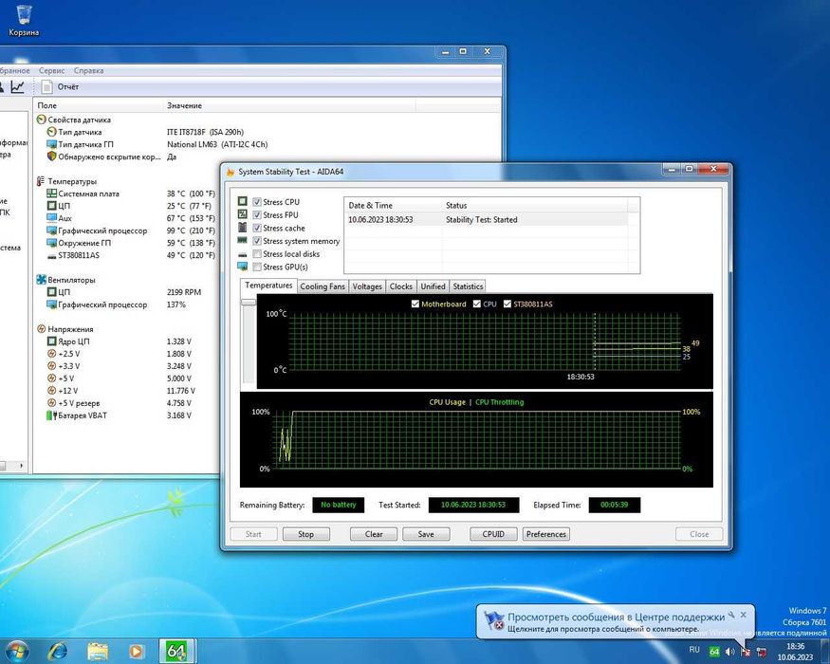Click the Stress FPU icon
830x664 pixels.
click(243, 214)
